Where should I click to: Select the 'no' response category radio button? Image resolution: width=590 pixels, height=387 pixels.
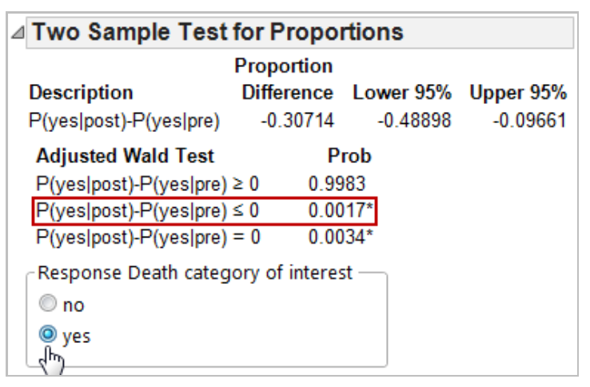coord(48,303)
